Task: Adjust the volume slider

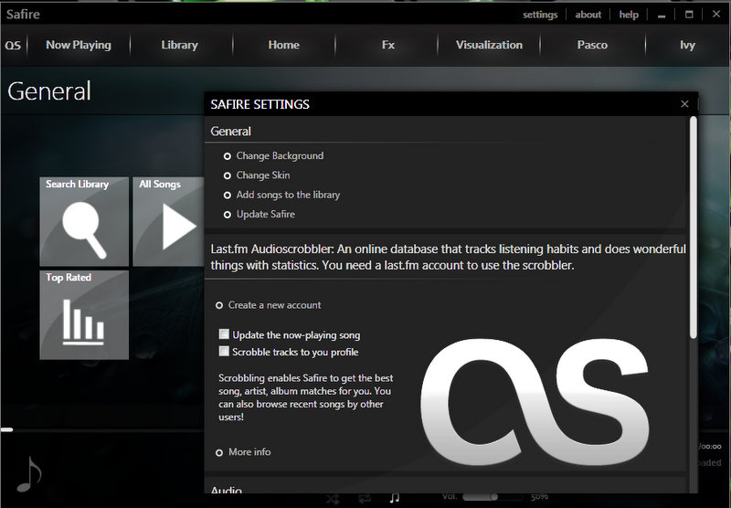Action: [x=493, y=497]
